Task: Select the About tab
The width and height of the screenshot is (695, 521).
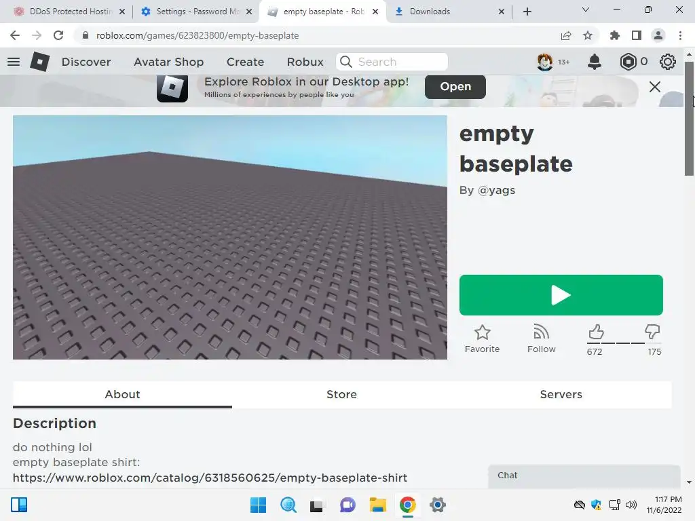Action: point(122,394)
